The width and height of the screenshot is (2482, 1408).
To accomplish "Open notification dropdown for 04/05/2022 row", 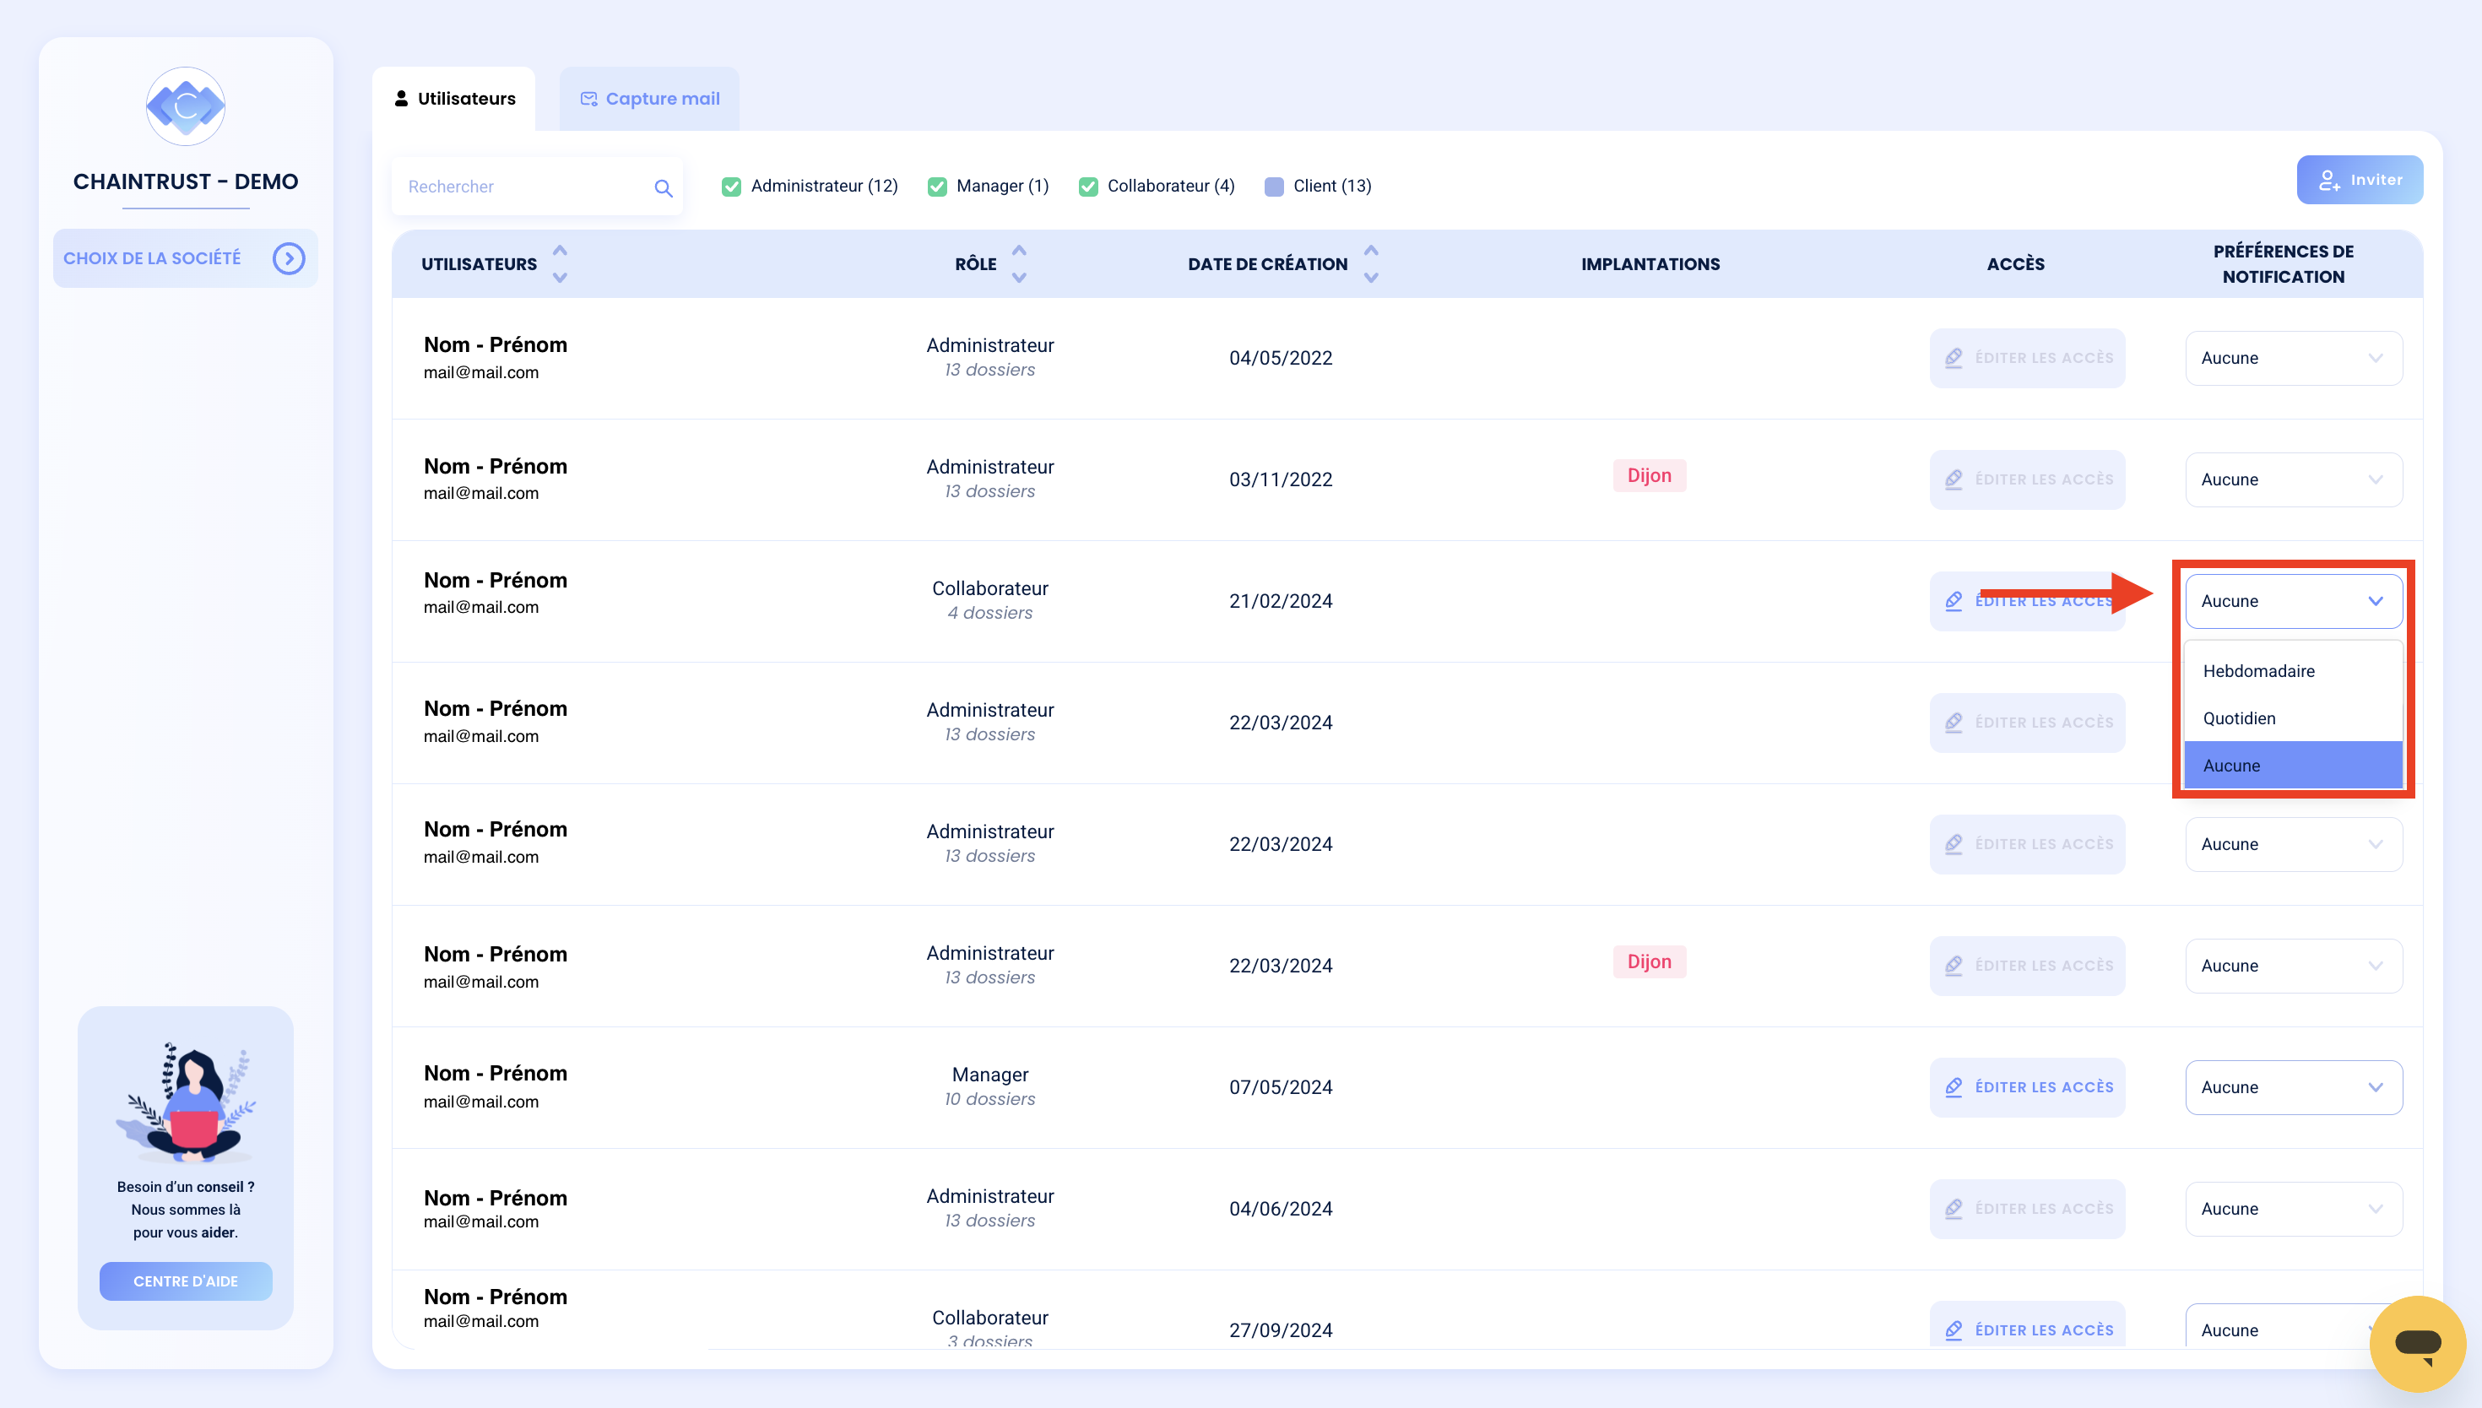I will (x=2294, y=358).
